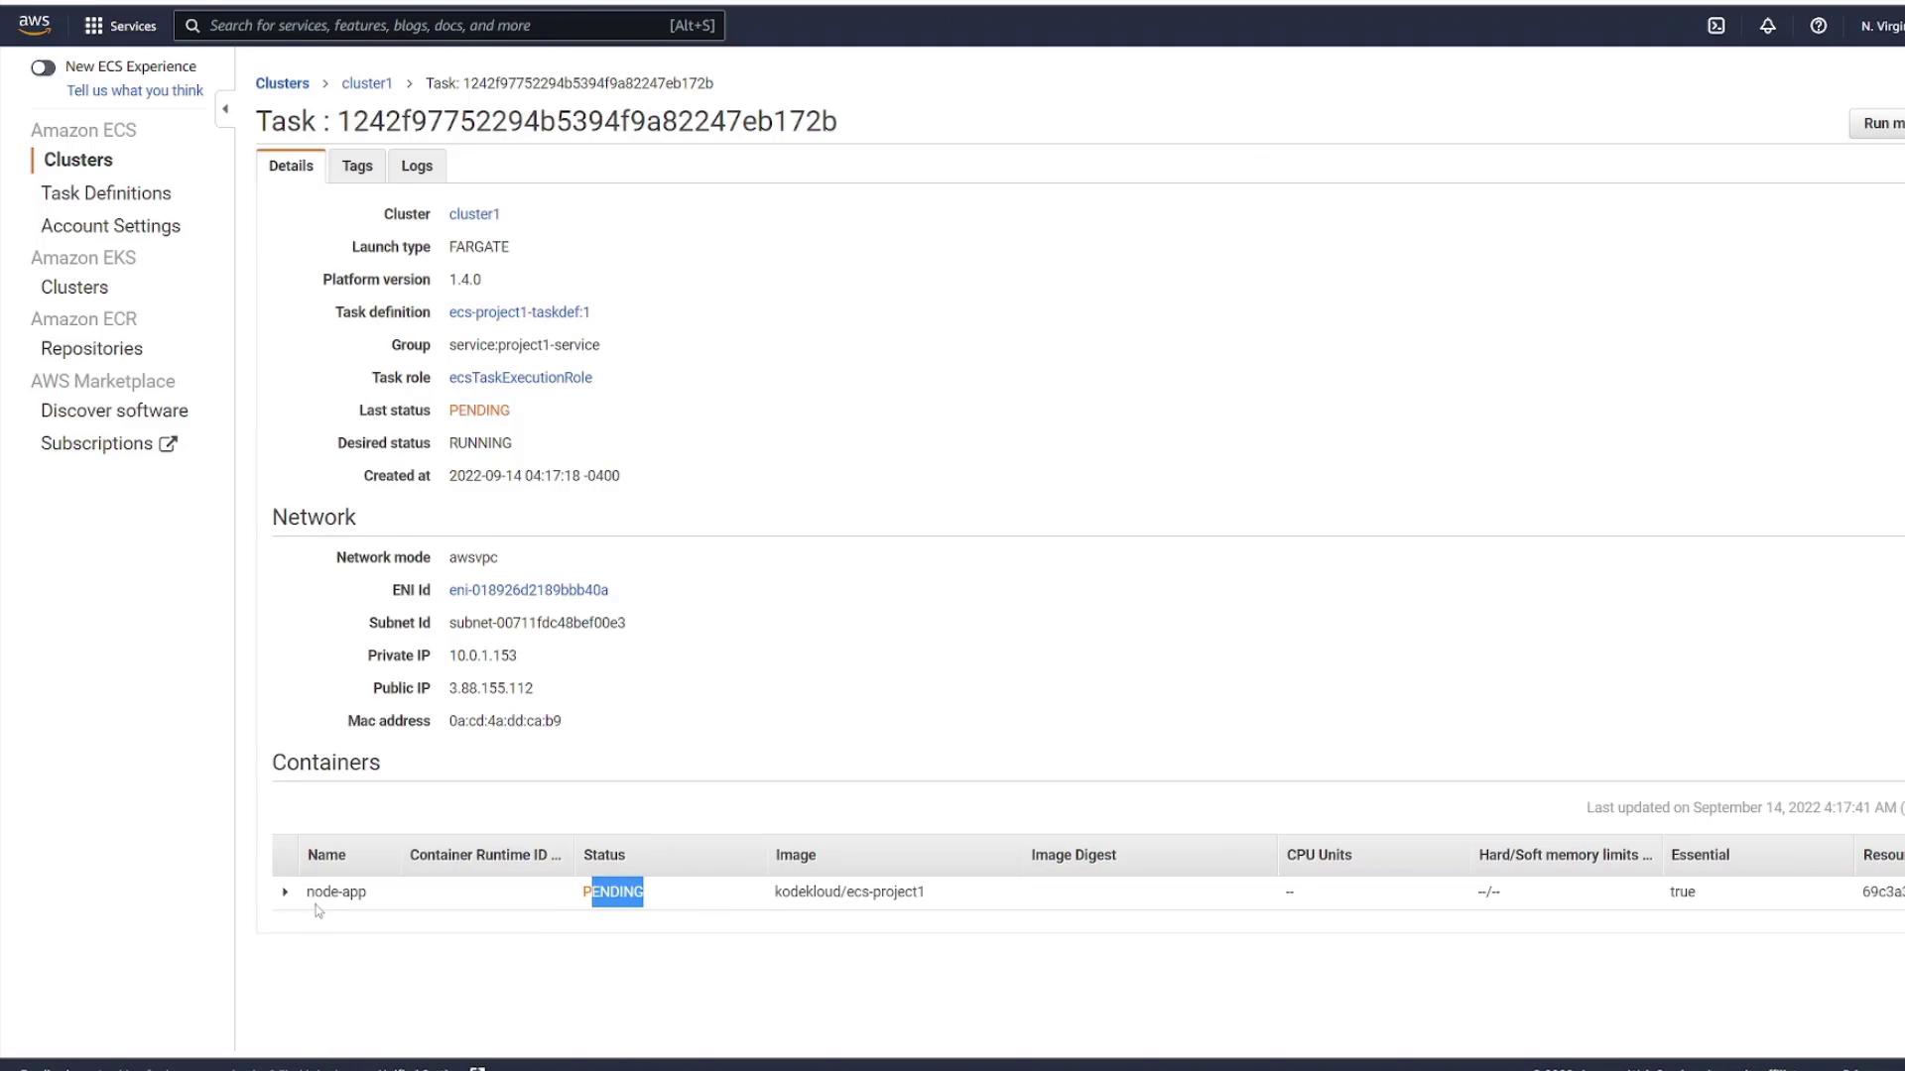The image size is (1905, 1071).
Task: Click the Essential value true
Action: coord(1683,892)
